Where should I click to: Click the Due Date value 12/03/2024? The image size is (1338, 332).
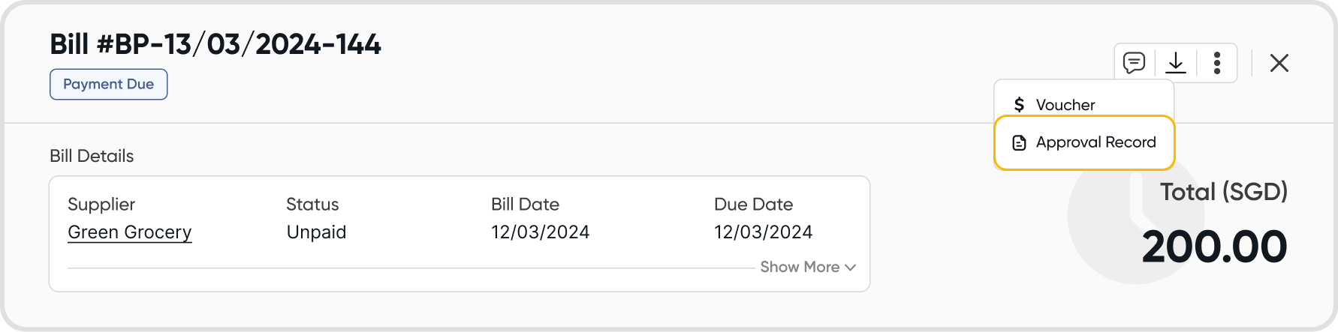tap(763, 232)
